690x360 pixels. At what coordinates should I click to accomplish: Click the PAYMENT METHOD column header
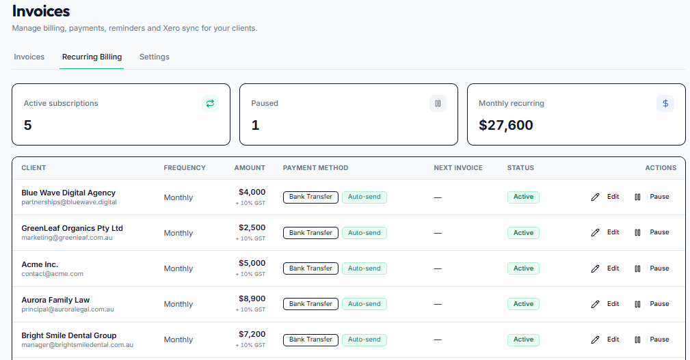(315, 168)
